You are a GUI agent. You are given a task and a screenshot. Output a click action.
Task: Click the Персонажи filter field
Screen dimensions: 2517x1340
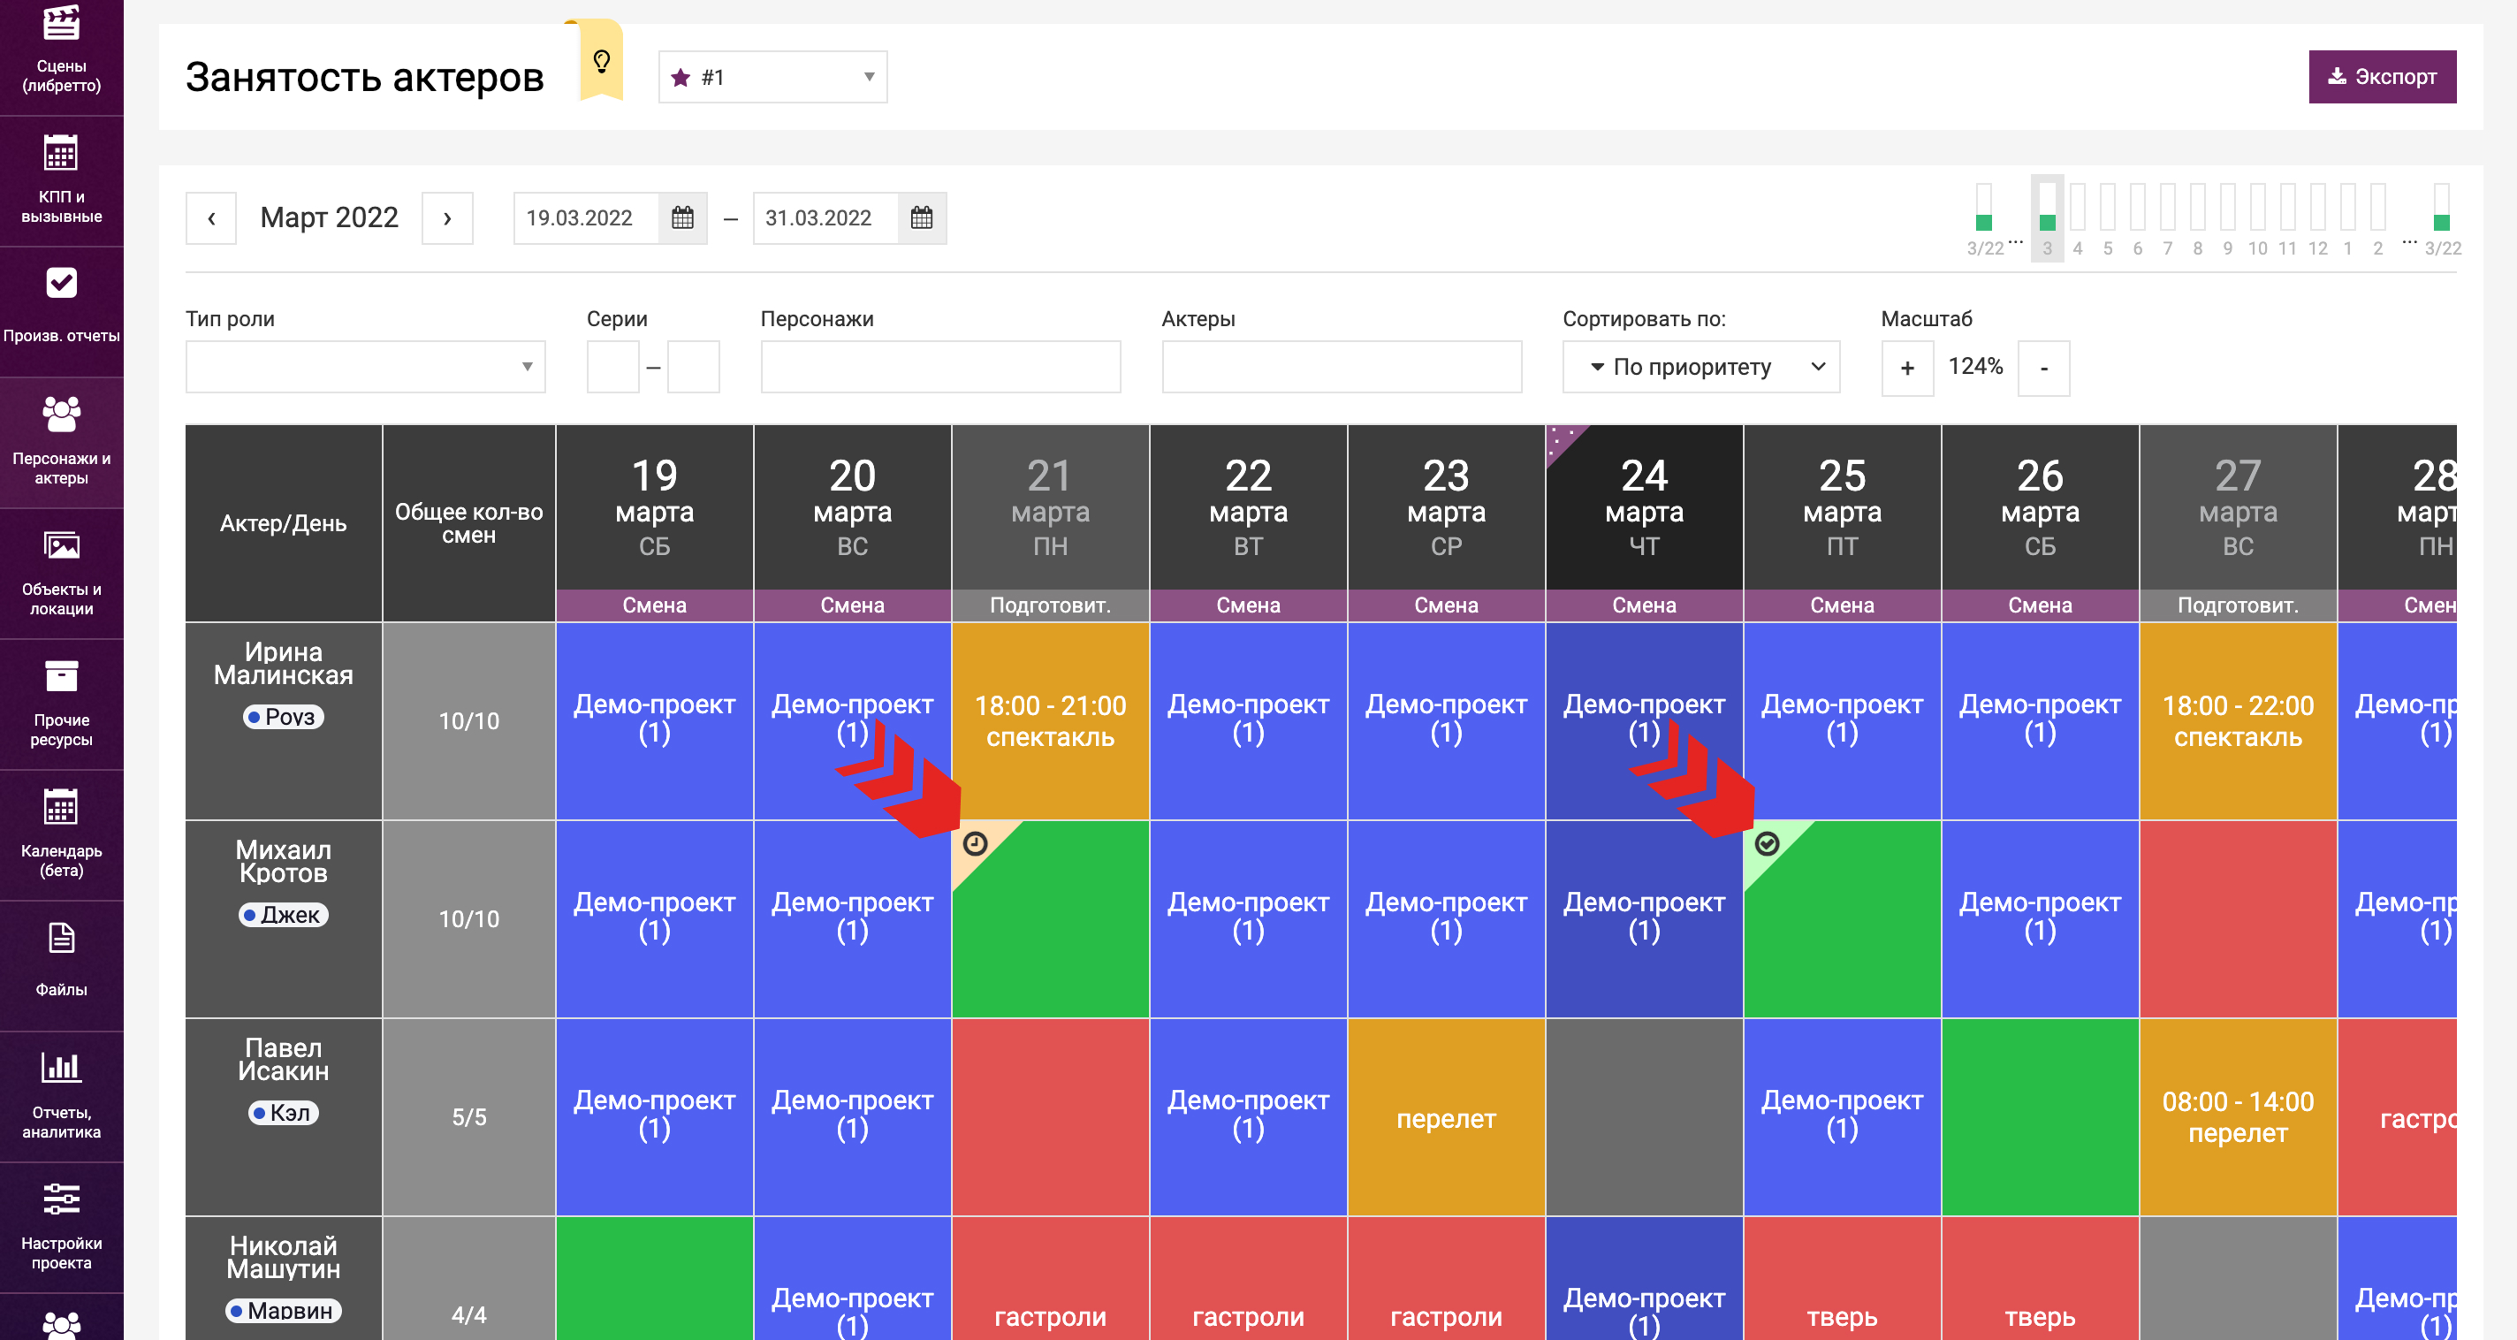pyautogui.click(x=941, y=367)
